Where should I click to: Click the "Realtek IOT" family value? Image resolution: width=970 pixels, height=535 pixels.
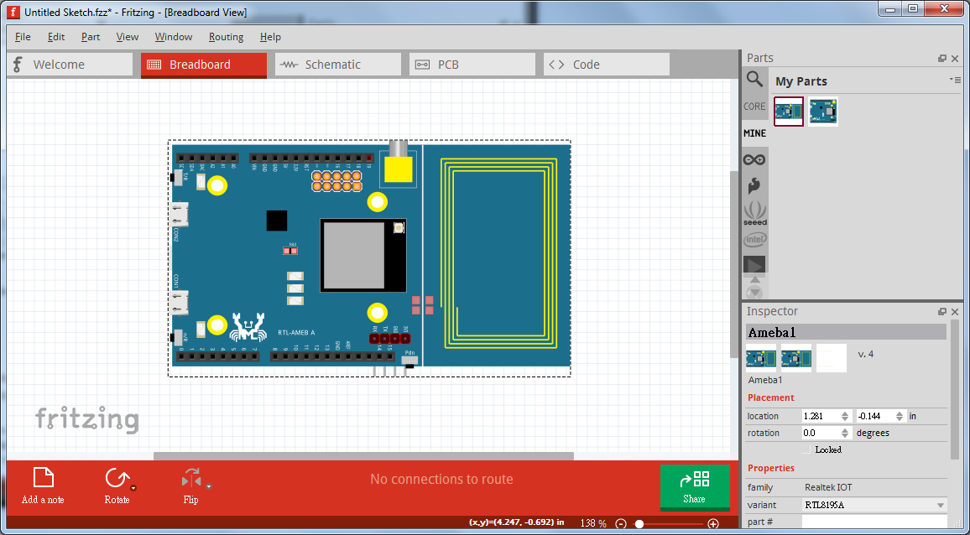coord(828,487)
